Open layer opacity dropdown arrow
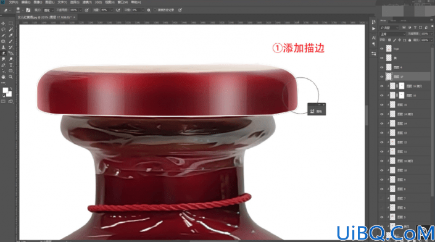The image size is (435, 242). (x=431, y=34)
